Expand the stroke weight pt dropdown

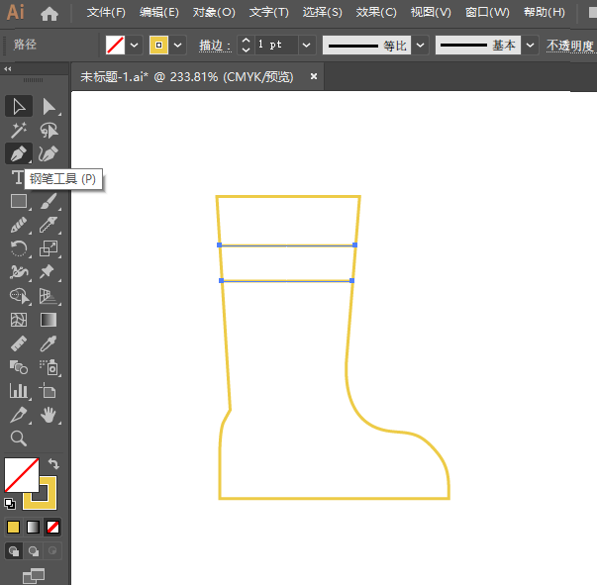(306, 46)
